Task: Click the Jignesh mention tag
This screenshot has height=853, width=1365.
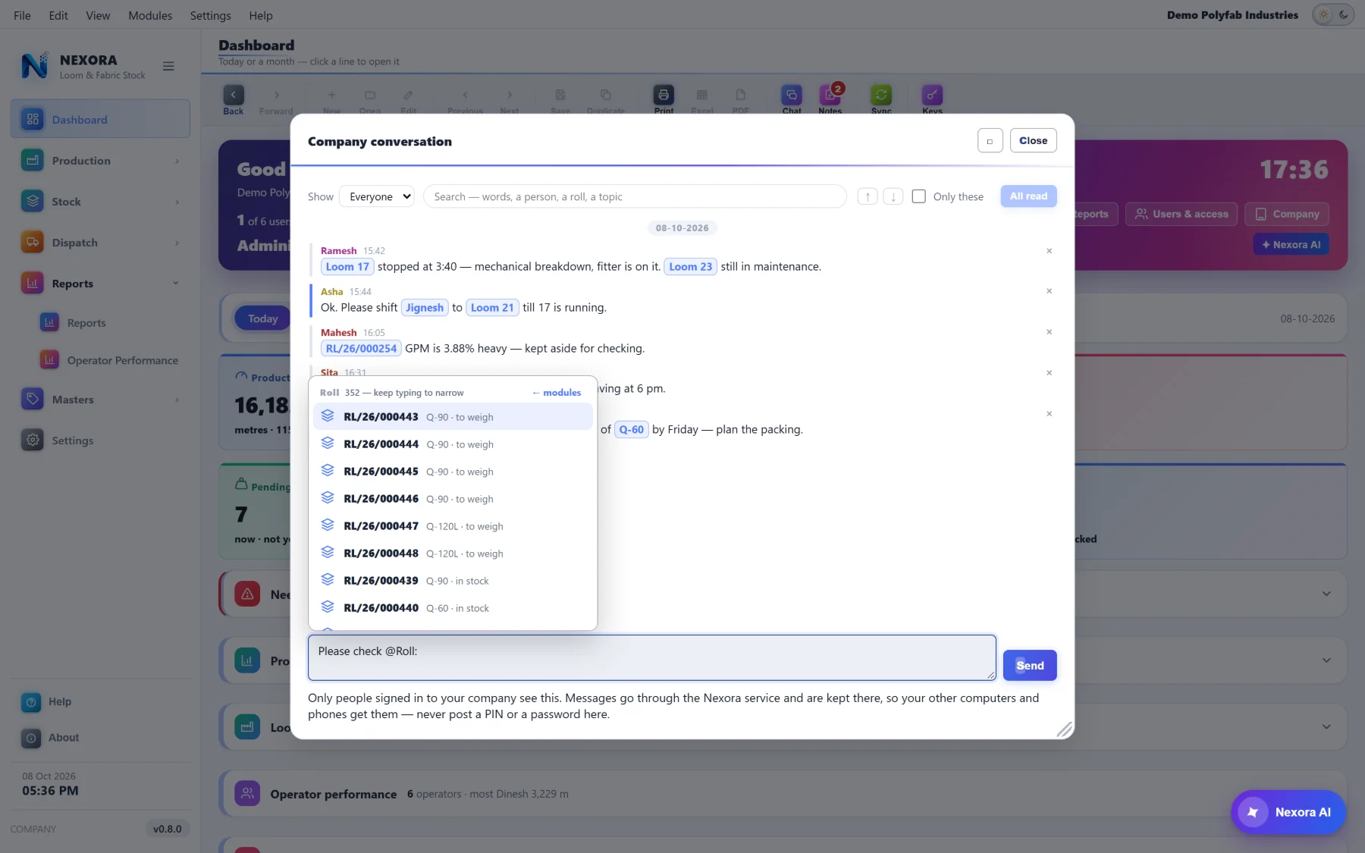Action: click(425, 308)
